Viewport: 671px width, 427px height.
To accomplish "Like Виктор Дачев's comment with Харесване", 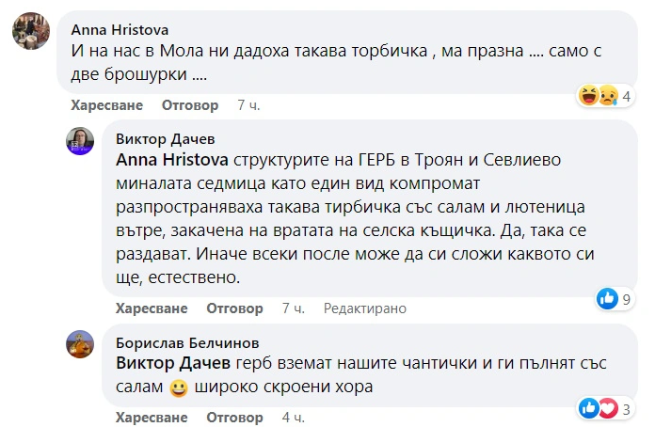I will [152, 308].
